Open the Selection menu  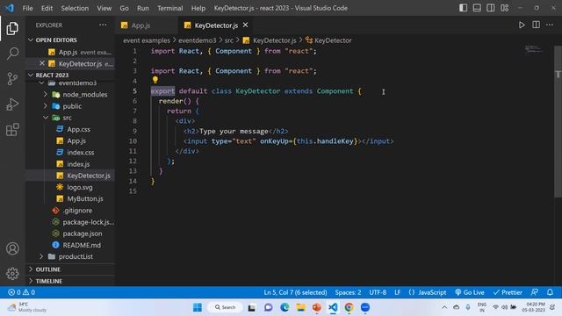(75, 8)
